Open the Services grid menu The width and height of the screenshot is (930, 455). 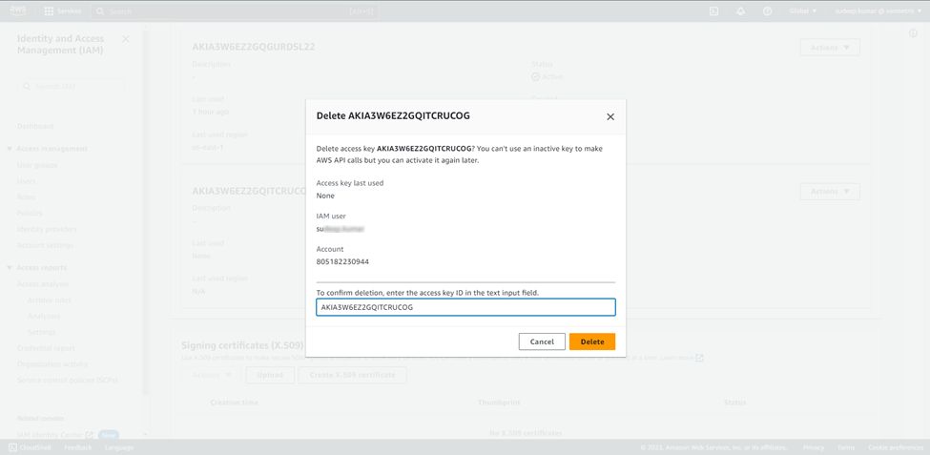pos(63,11)
